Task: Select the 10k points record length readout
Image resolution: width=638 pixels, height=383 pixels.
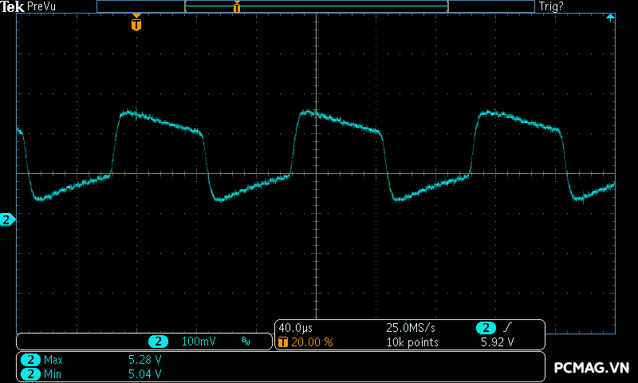Action: (x=412, y=342)
